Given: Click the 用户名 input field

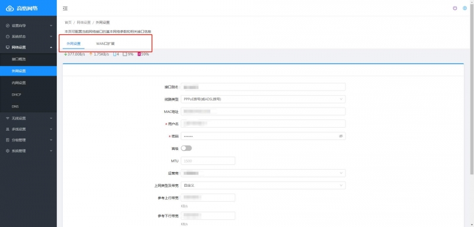Looking at the screenshot, I should (x=263, y=124).
